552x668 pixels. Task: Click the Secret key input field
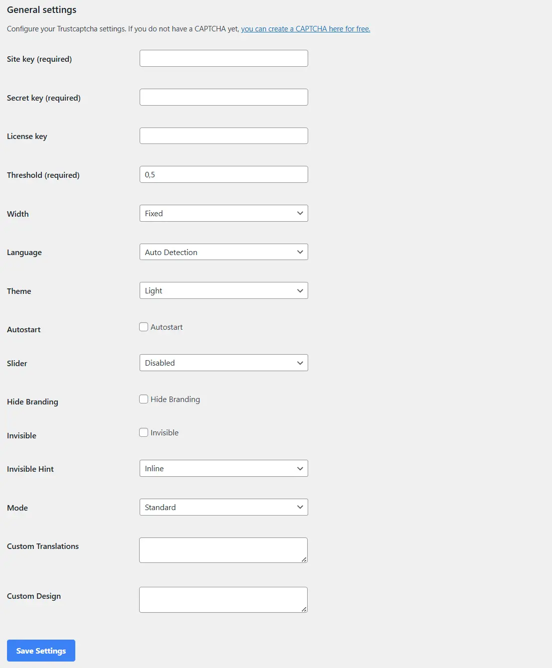[x=223, y=97]
